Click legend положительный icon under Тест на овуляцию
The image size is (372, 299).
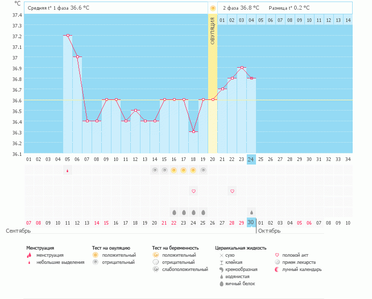(95, 255)
